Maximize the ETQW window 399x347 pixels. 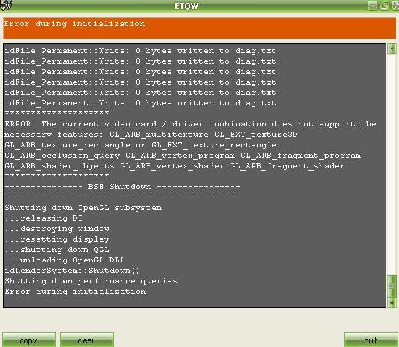coord(385,6)
